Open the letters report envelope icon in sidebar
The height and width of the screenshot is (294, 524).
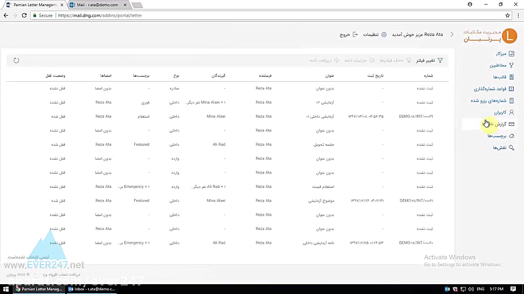tap(511, 124)
